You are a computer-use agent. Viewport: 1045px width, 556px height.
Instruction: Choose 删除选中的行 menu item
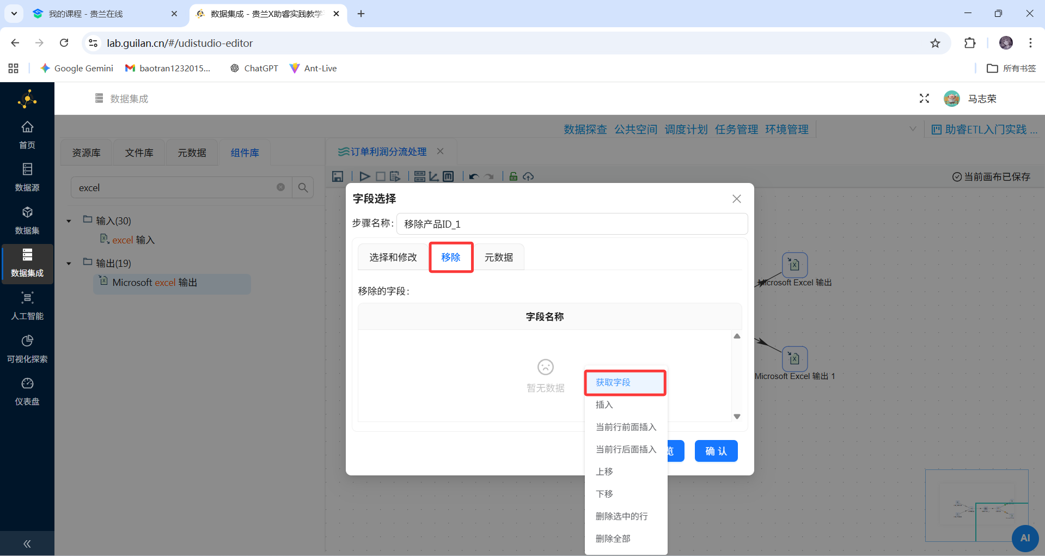pos(626,516)
